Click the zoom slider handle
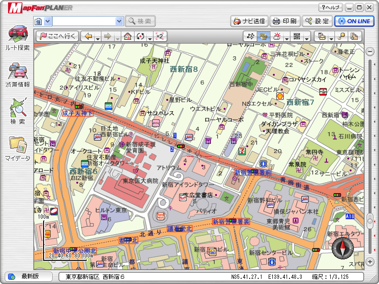The width and height of the screenshot is (379, 284). (370, 221)
